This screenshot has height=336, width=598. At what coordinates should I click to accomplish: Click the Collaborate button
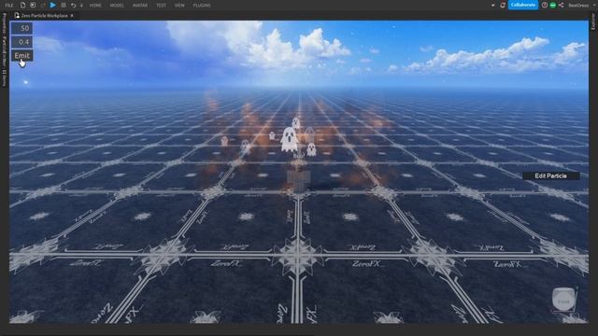click(523, 5)
